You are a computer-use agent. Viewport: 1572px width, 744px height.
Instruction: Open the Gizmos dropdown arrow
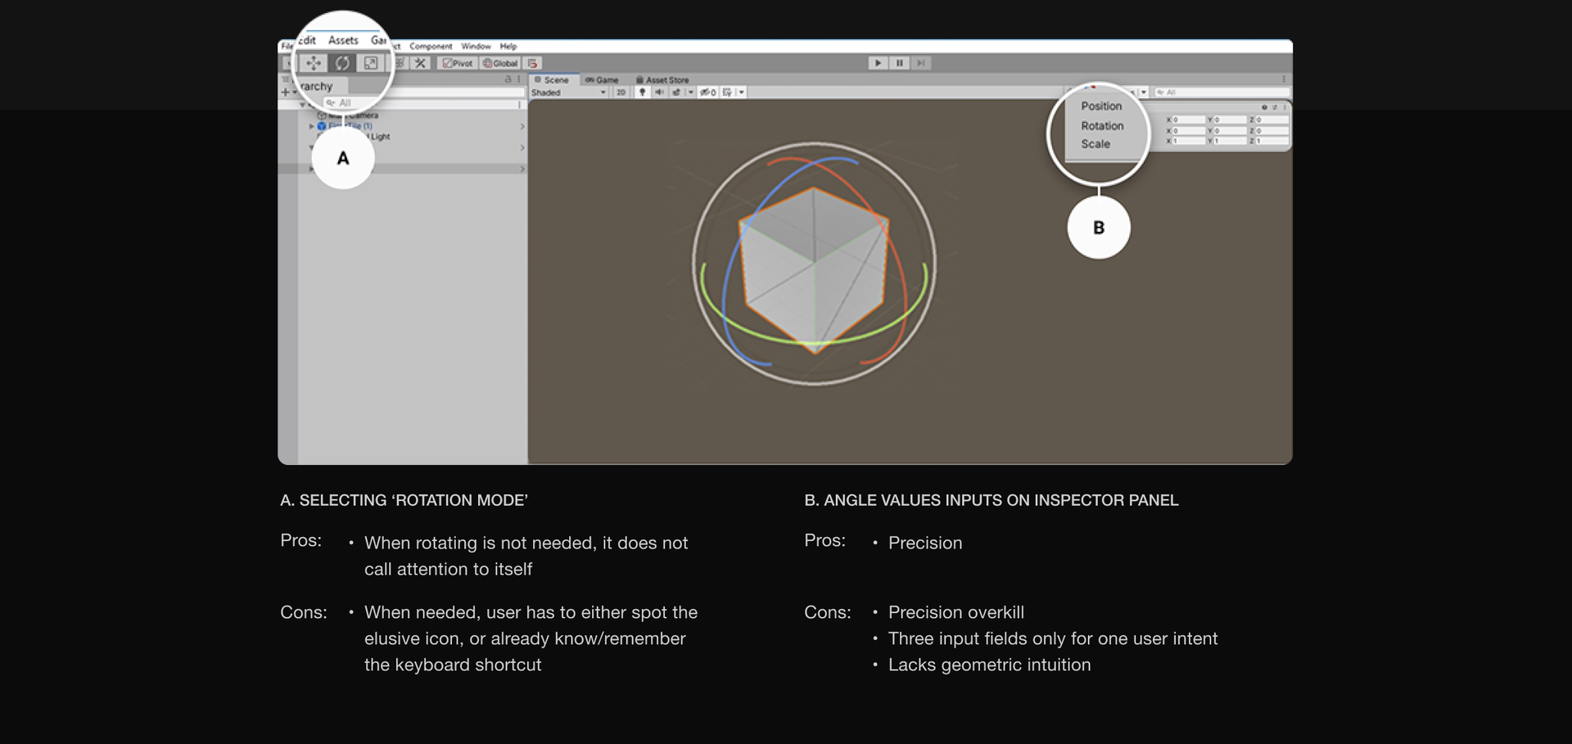coord(1144,92)
